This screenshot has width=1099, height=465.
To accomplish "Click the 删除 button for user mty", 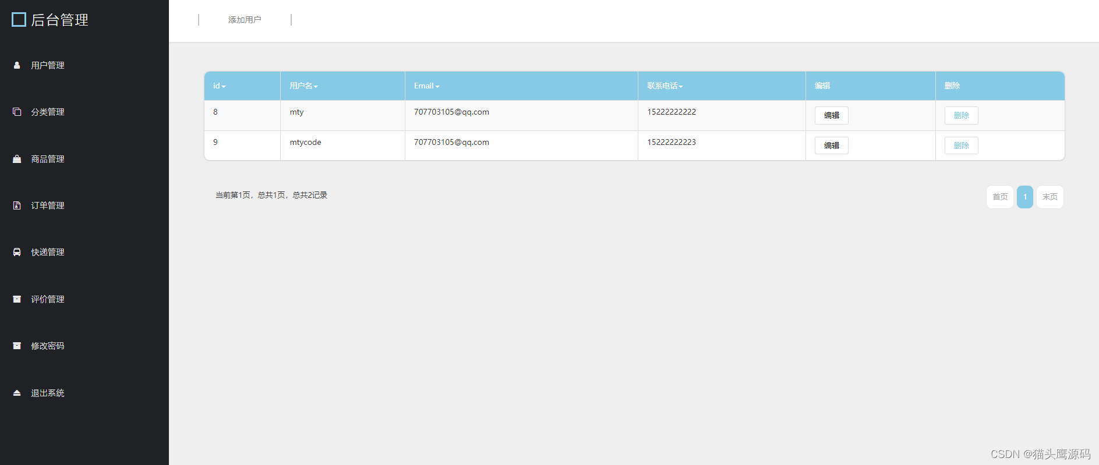I will coord(961,115).
